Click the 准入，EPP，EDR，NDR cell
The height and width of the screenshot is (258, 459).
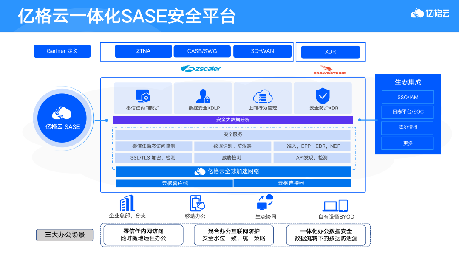point(312,146)
